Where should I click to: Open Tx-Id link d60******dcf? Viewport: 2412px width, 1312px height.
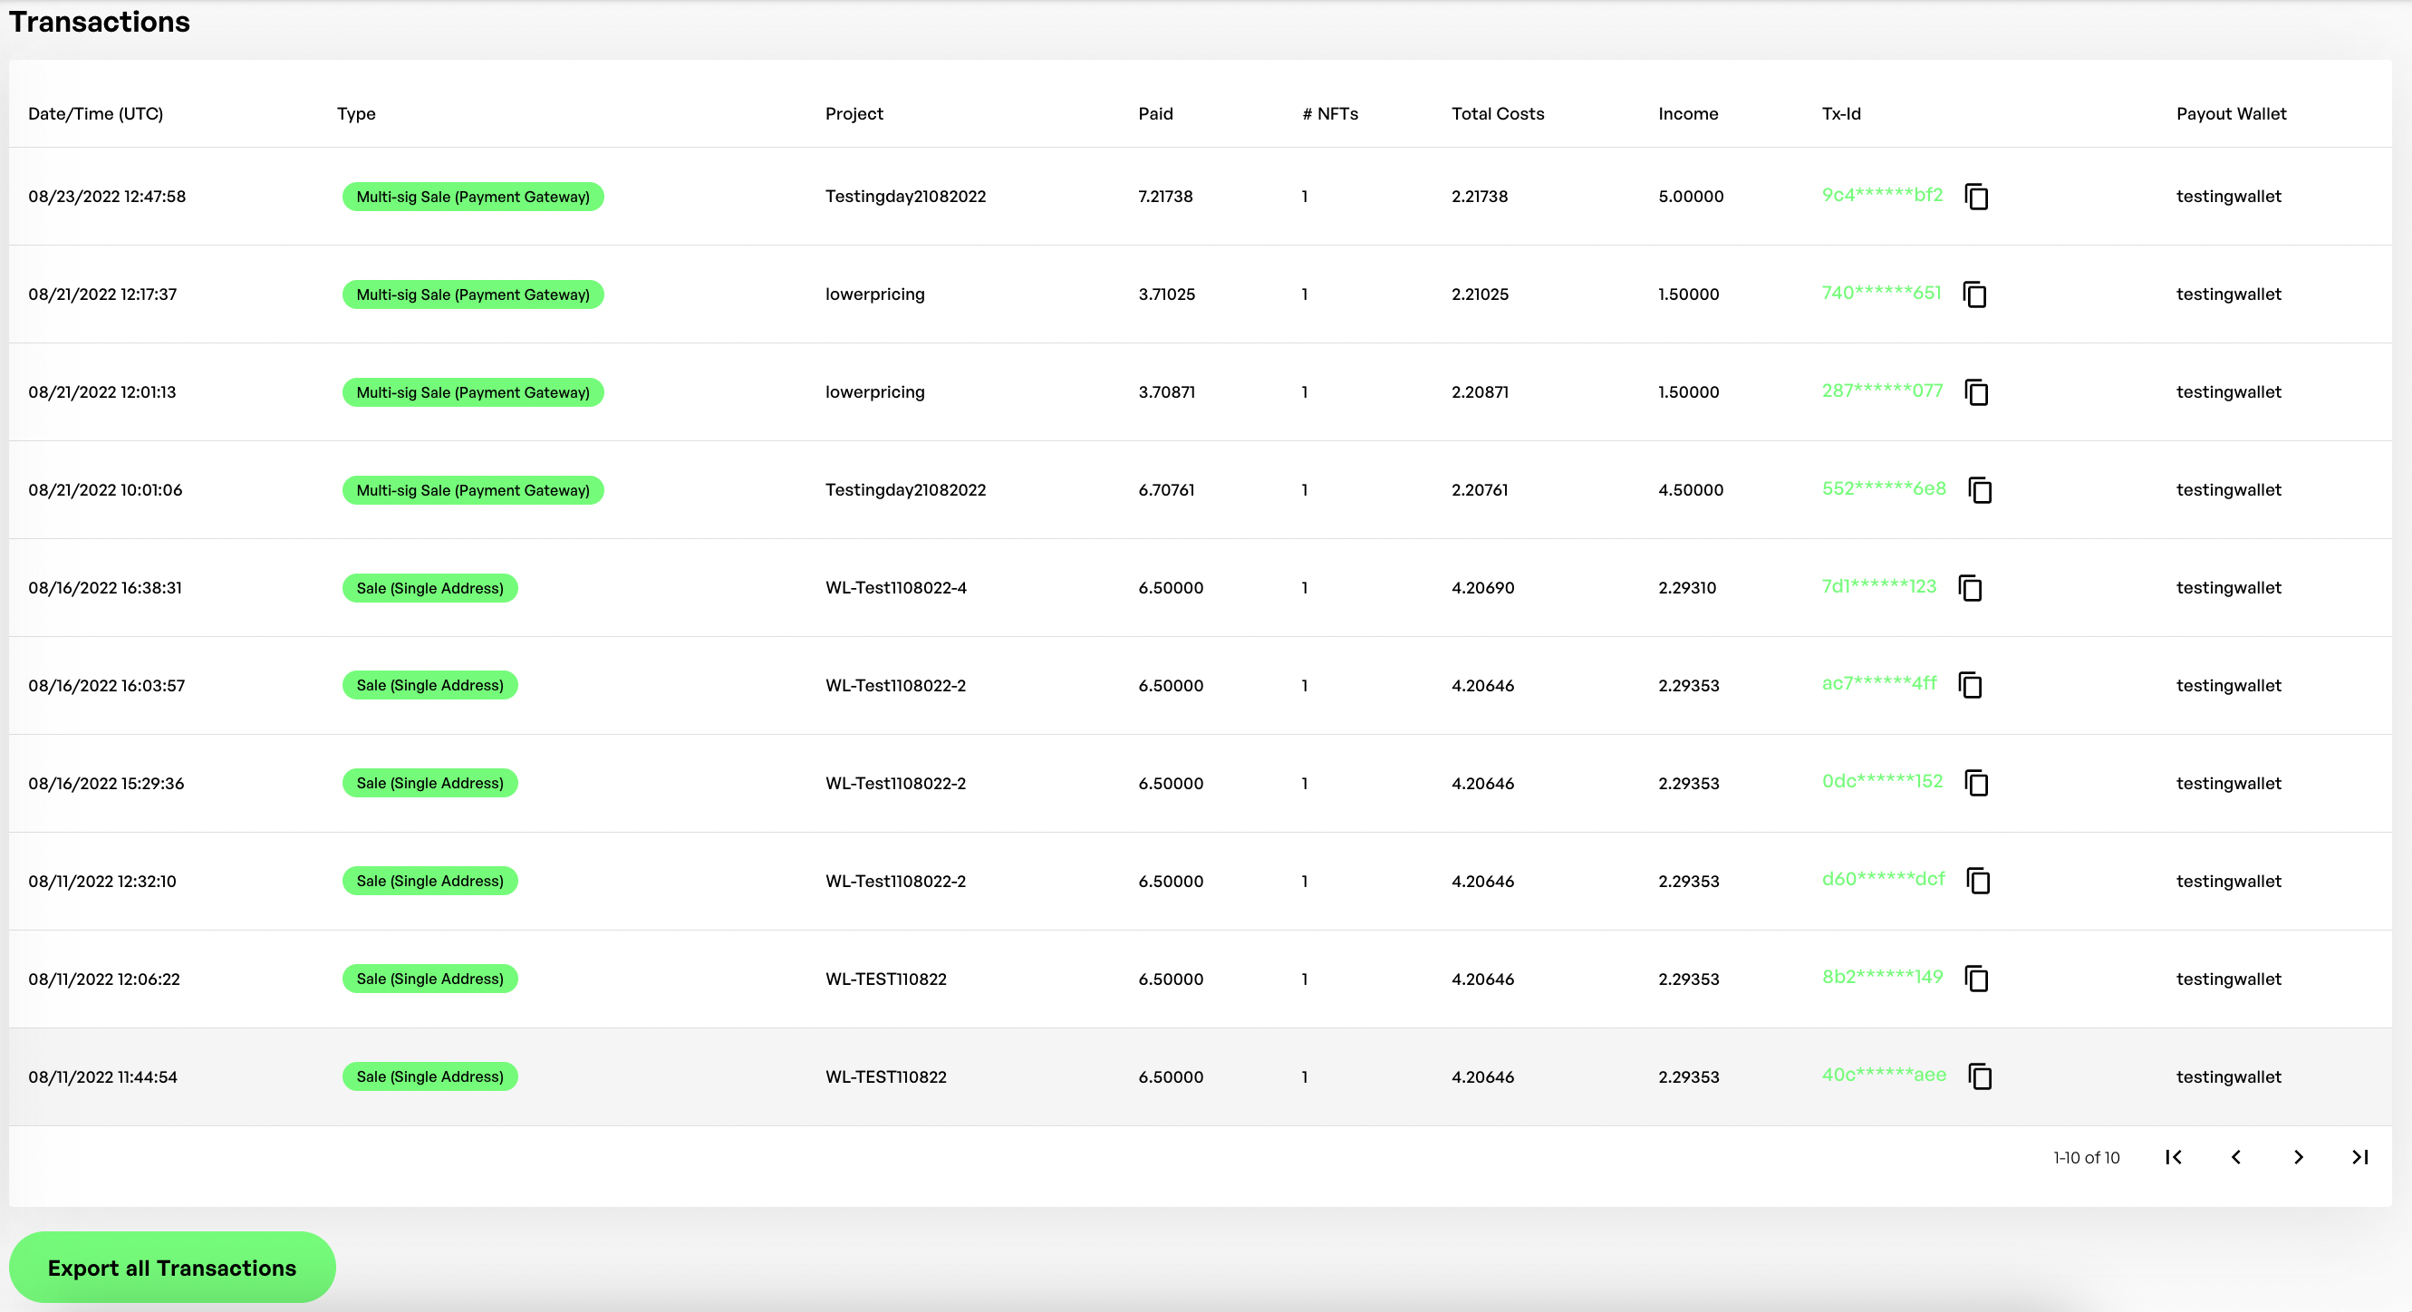coord(1882,880)
